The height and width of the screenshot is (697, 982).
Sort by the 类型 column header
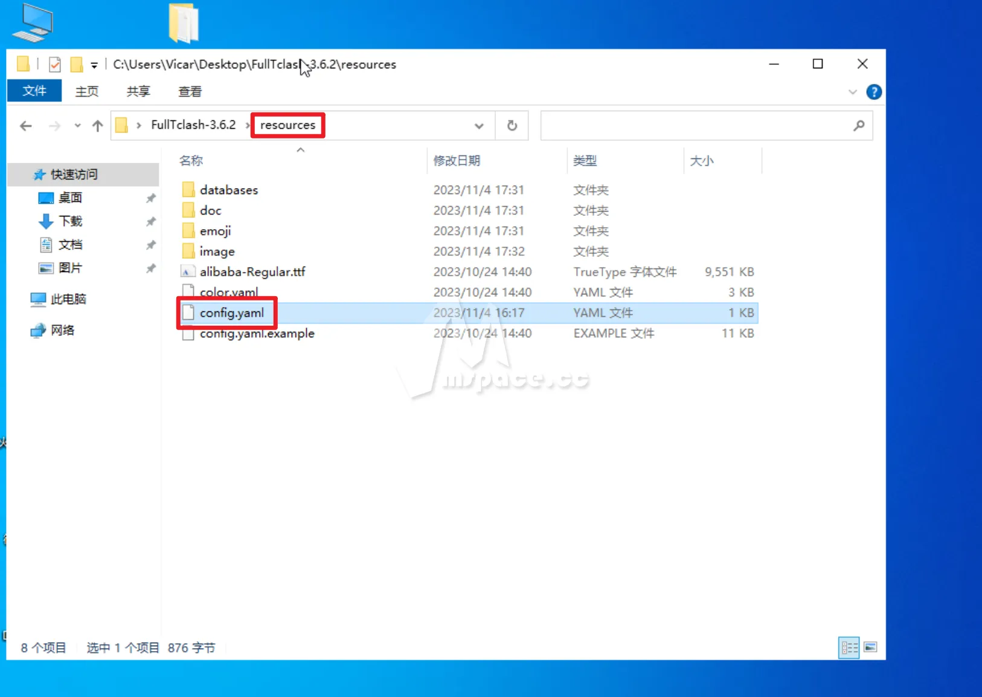[585, 161]
